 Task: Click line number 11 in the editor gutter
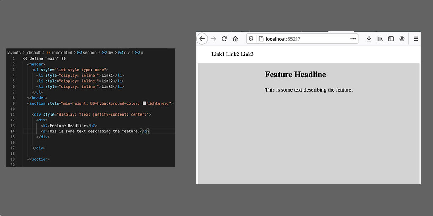point(13,114)
